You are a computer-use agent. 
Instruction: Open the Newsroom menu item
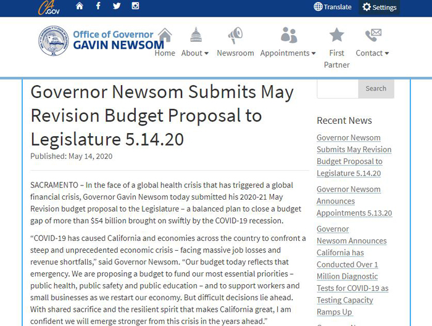coord(235,53)
